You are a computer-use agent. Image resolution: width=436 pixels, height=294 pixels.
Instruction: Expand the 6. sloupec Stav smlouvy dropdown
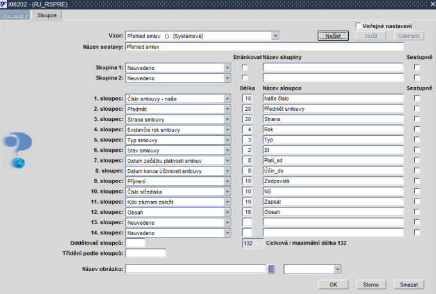227,151
